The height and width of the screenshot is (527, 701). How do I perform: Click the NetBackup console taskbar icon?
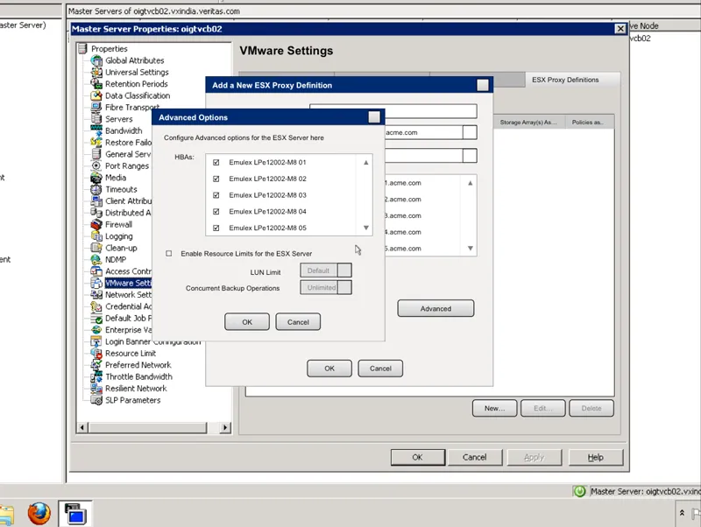[x=75, y=513]
